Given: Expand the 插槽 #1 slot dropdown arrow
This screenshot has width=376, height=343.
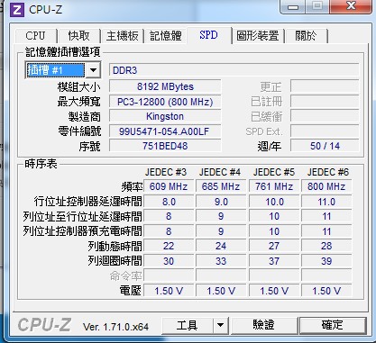Looking at the screenshot, I should pyautogui.click(x=93, y=70).
